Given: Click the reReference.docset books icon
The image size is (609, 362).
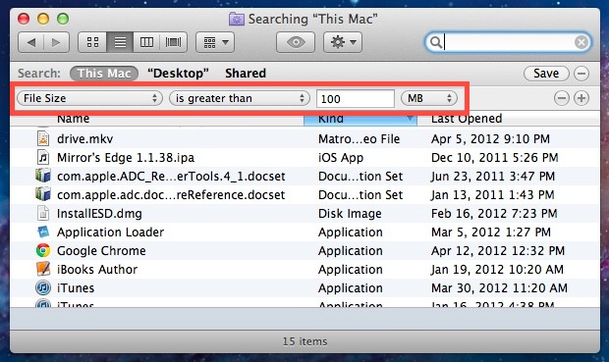Looking at the screenshot, I should click(43, 194).
